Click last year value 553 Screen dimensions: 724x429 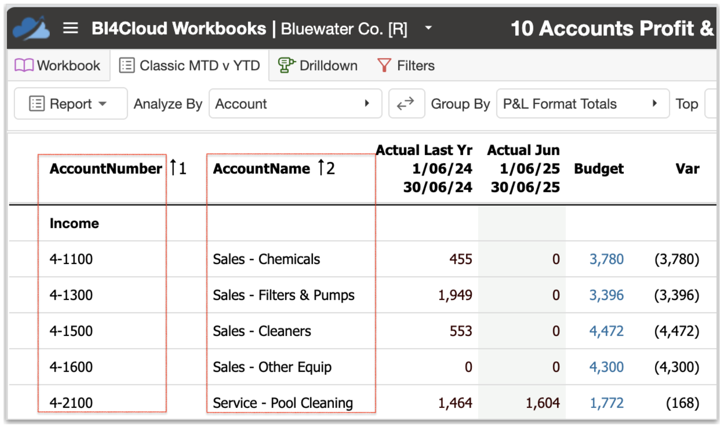tap(461, 331)
